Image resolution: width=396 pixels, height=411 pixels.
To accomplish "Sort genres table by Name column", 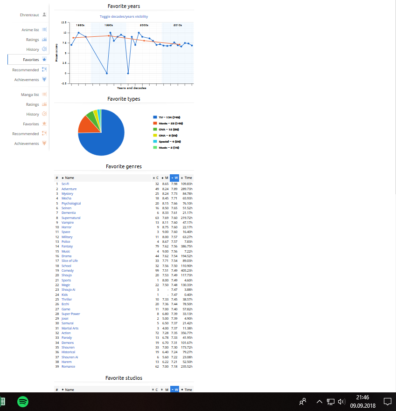I will 69,178.
